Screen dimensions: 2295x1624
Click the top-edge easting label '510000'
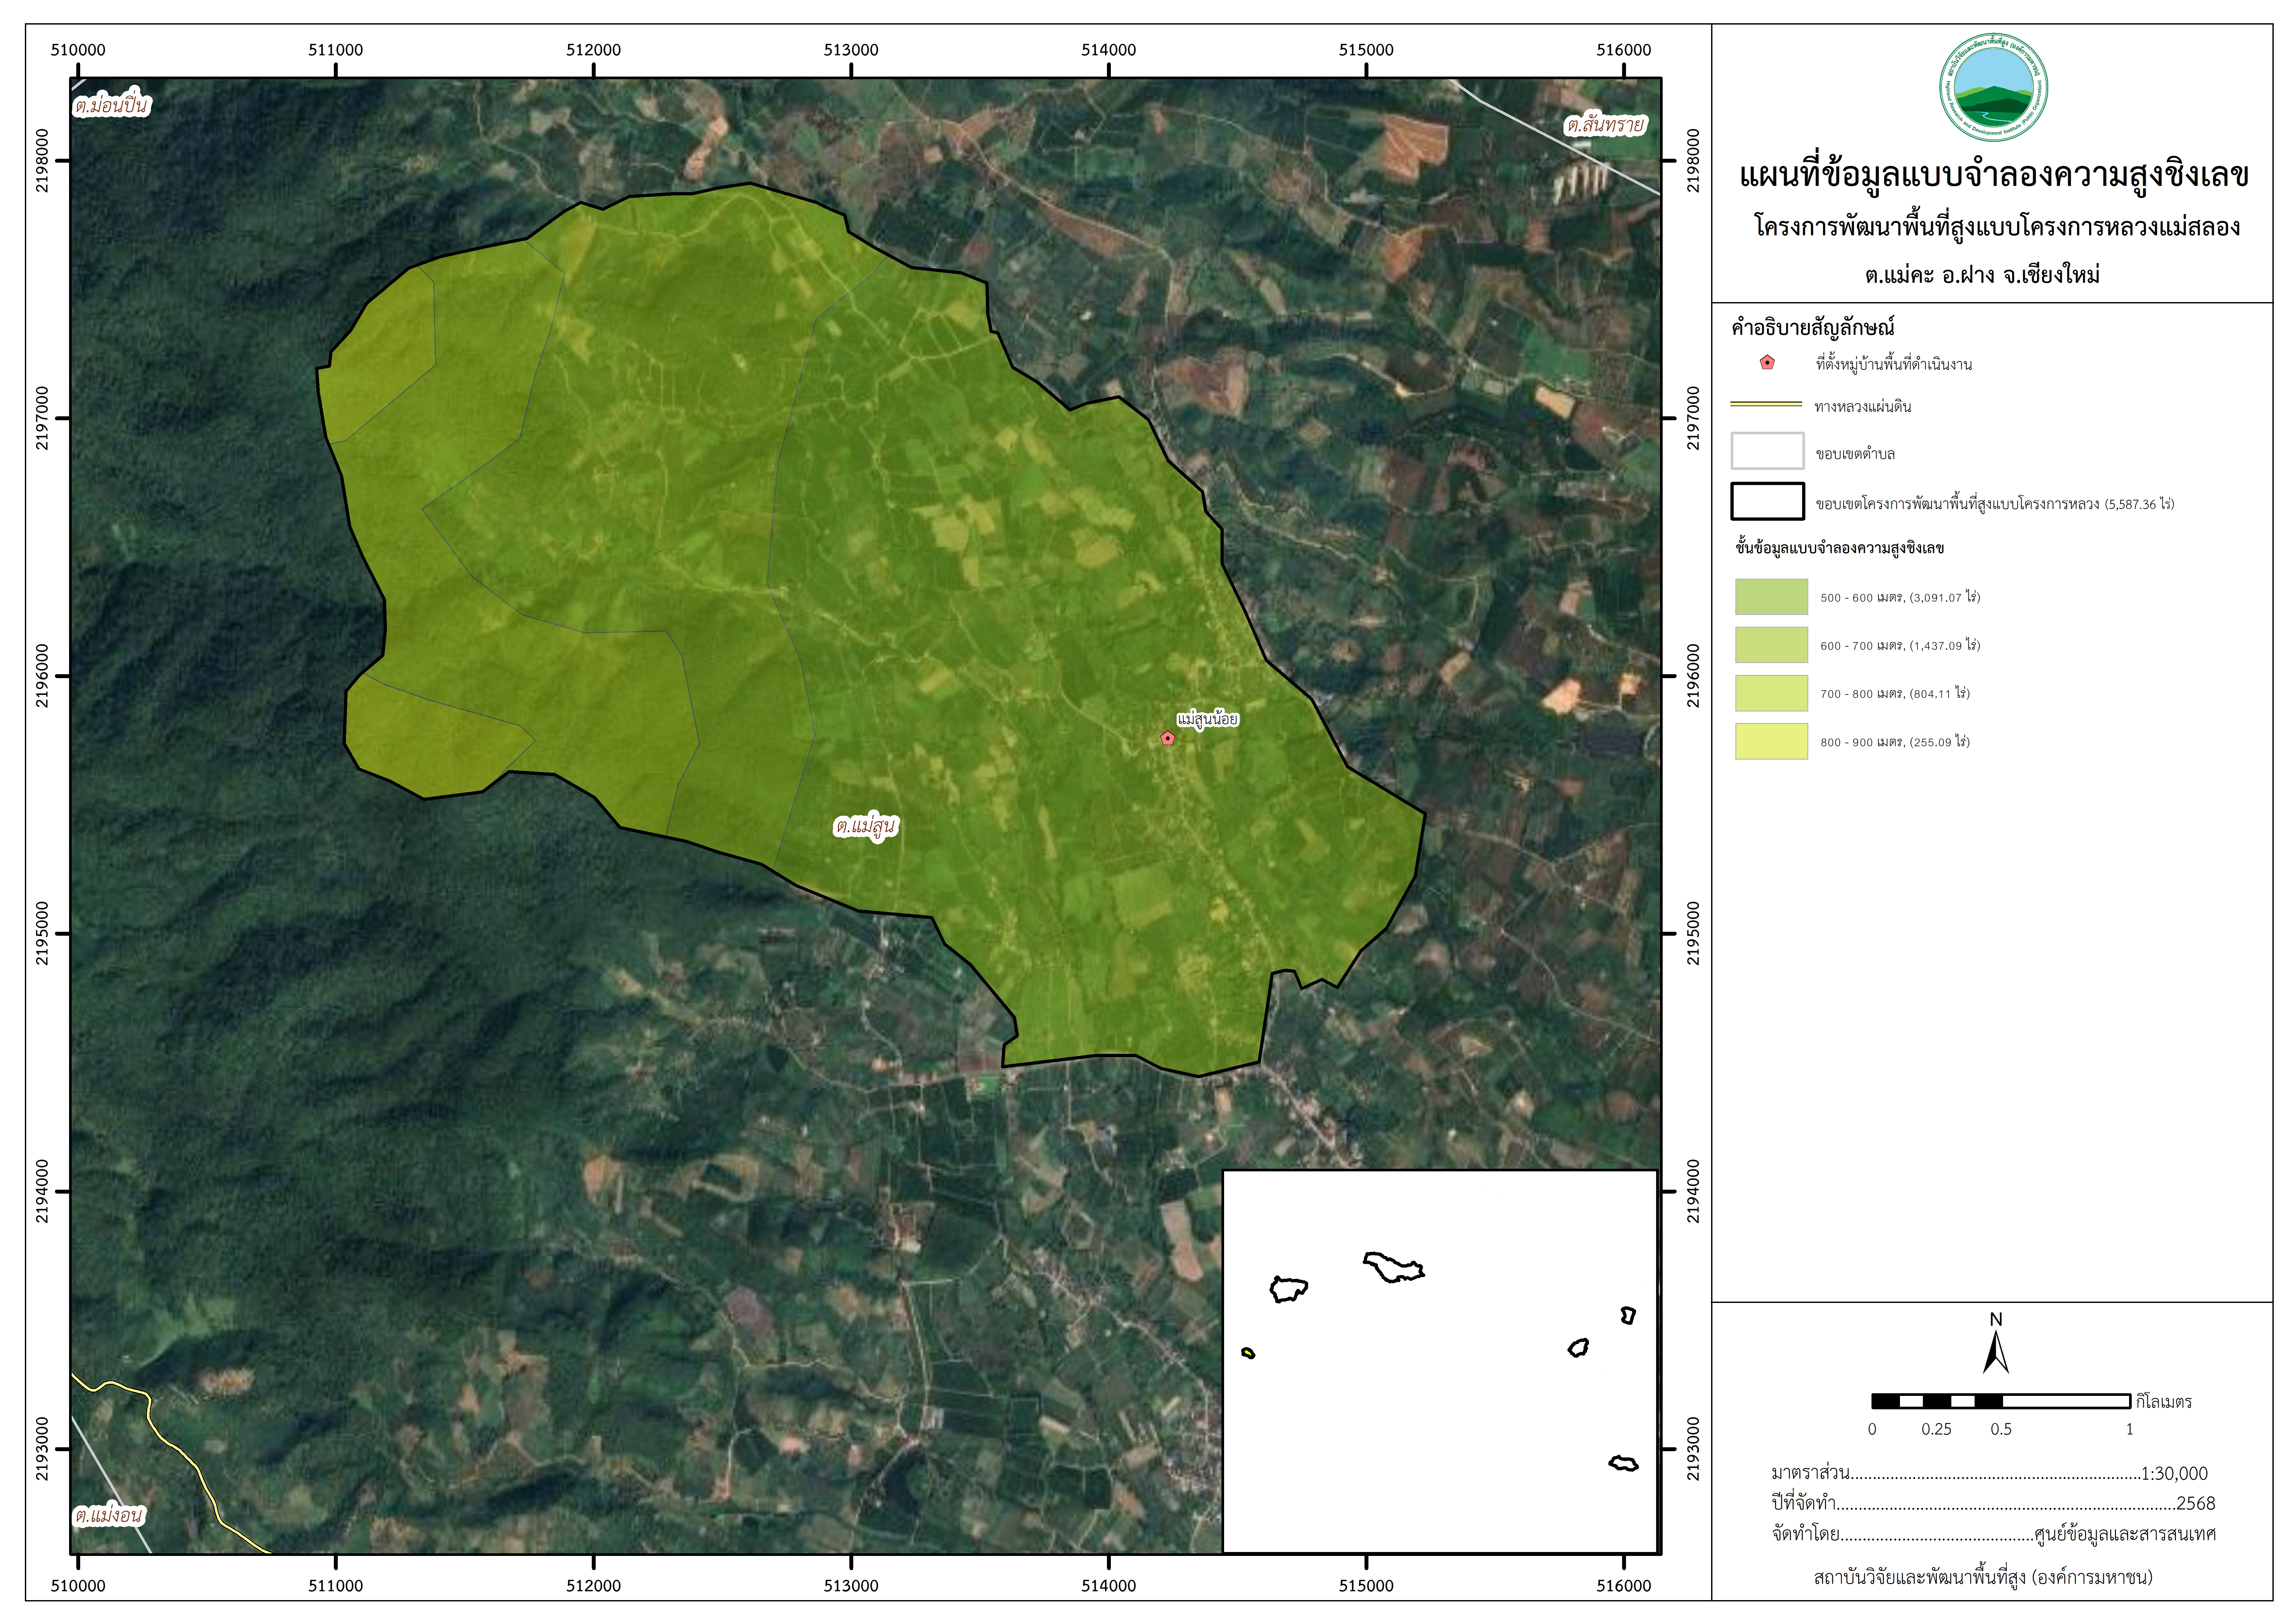point(78,50)
